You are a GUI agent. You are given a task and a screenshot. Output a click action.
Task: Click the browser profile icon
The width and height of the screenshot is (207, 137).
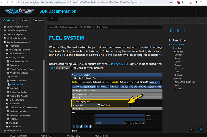201,2
